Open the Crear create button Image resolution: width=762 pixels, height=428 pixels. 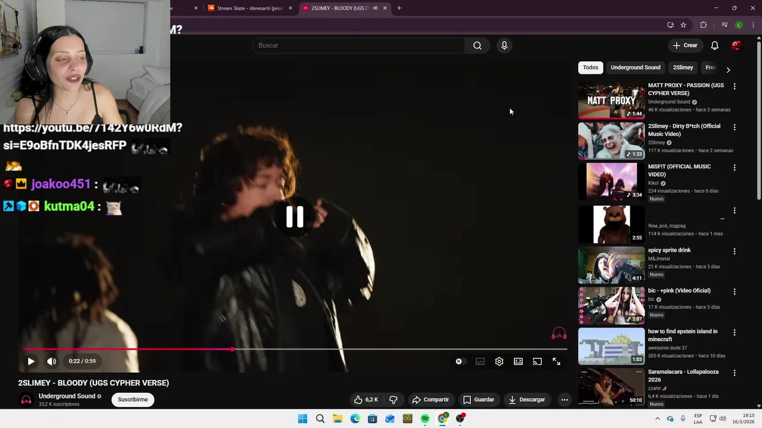click(685, 46)
